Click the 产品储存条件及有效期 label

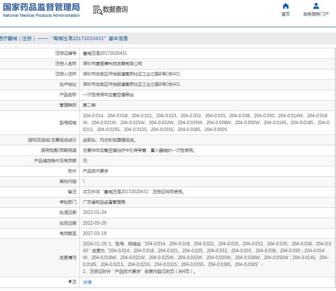point(55,161)
